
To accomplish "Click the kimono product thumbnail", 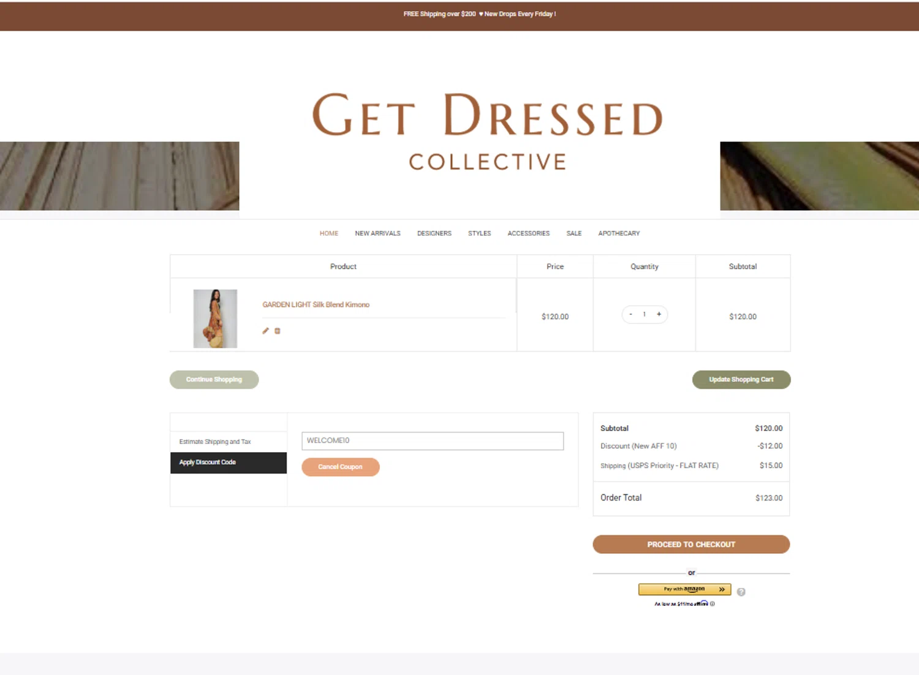I will [215, 319].
